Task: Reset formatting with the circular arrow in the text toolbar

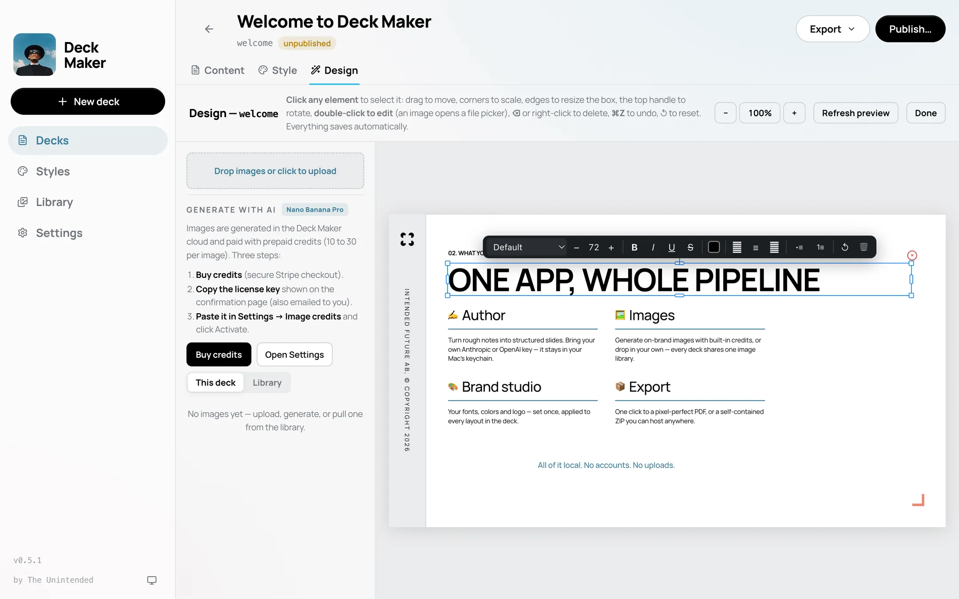Action: 845,247
